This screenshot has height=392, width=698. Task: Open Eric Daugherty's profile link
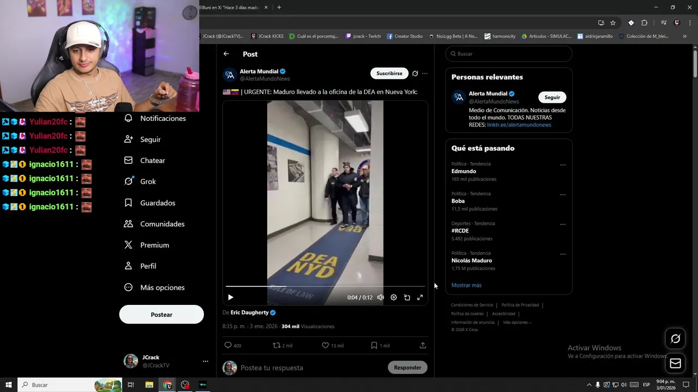click(250, 313)
